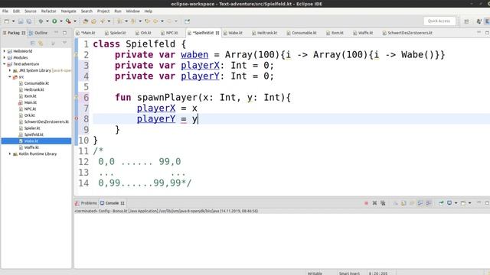The width and height of the screenshot is (490, 275).
Task: Click the New file toolbar icon
Action: click(x=7, y=21)
